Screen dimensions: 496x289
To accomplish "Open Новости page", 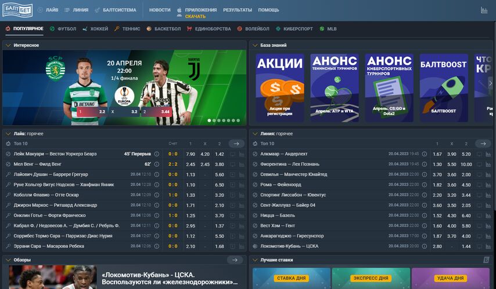I will [160, 10].
